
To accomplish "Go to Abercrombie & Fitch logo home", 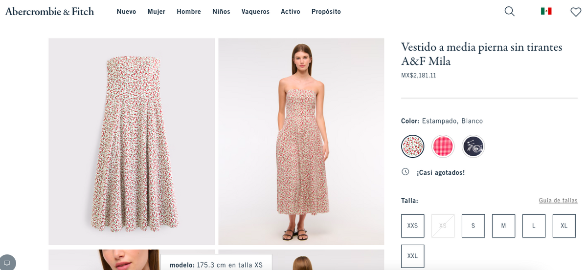I will 49,11.
